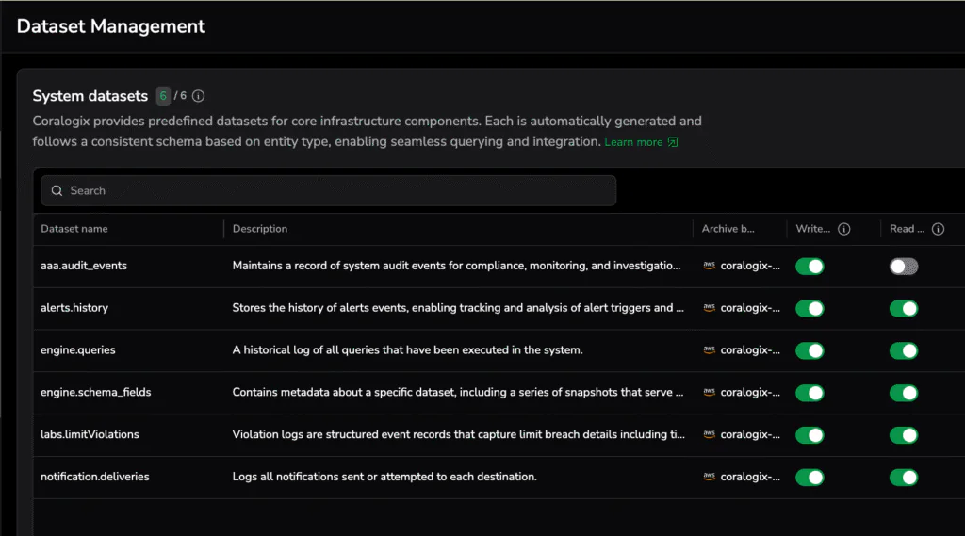Click coralogix bucket name in alerts.history row

[750, 308]
